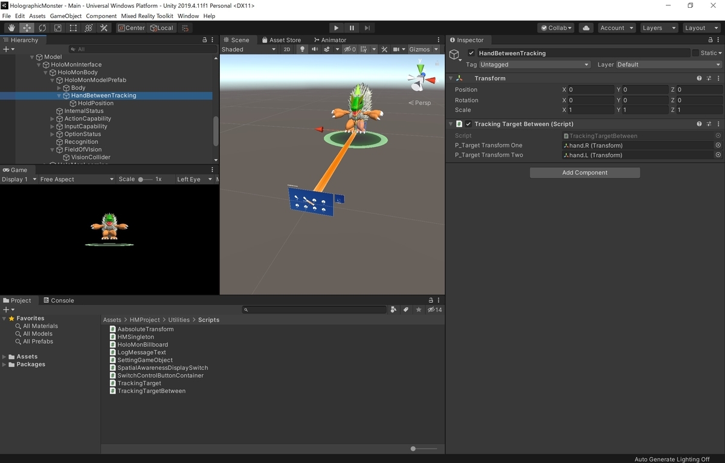
Task: Open the object picker for hand.R field
Action: [x=718, y=145]
